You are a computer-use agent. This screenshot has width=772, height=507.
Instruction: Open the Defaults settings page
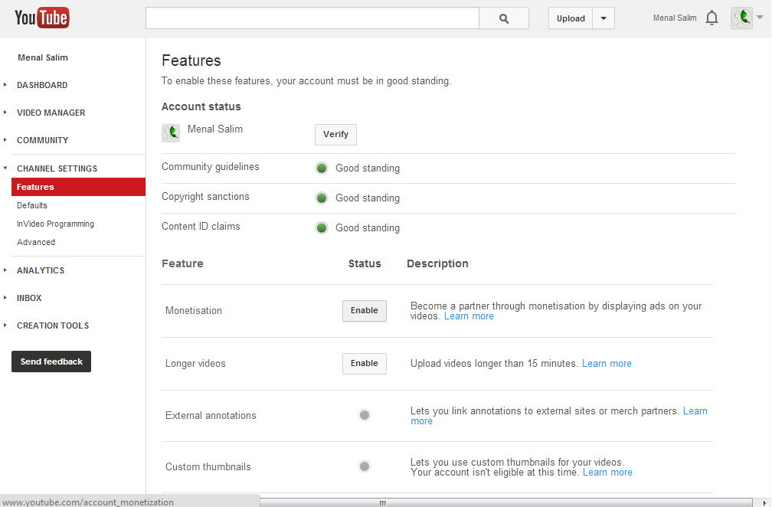(32, 205)
